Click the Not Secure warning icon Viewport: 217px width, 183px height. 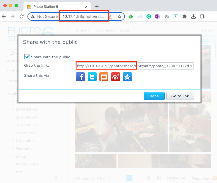point(33,16)
